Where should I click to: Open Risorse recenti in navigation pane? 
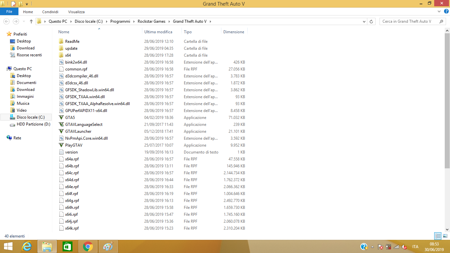click(x=29, y=55)
